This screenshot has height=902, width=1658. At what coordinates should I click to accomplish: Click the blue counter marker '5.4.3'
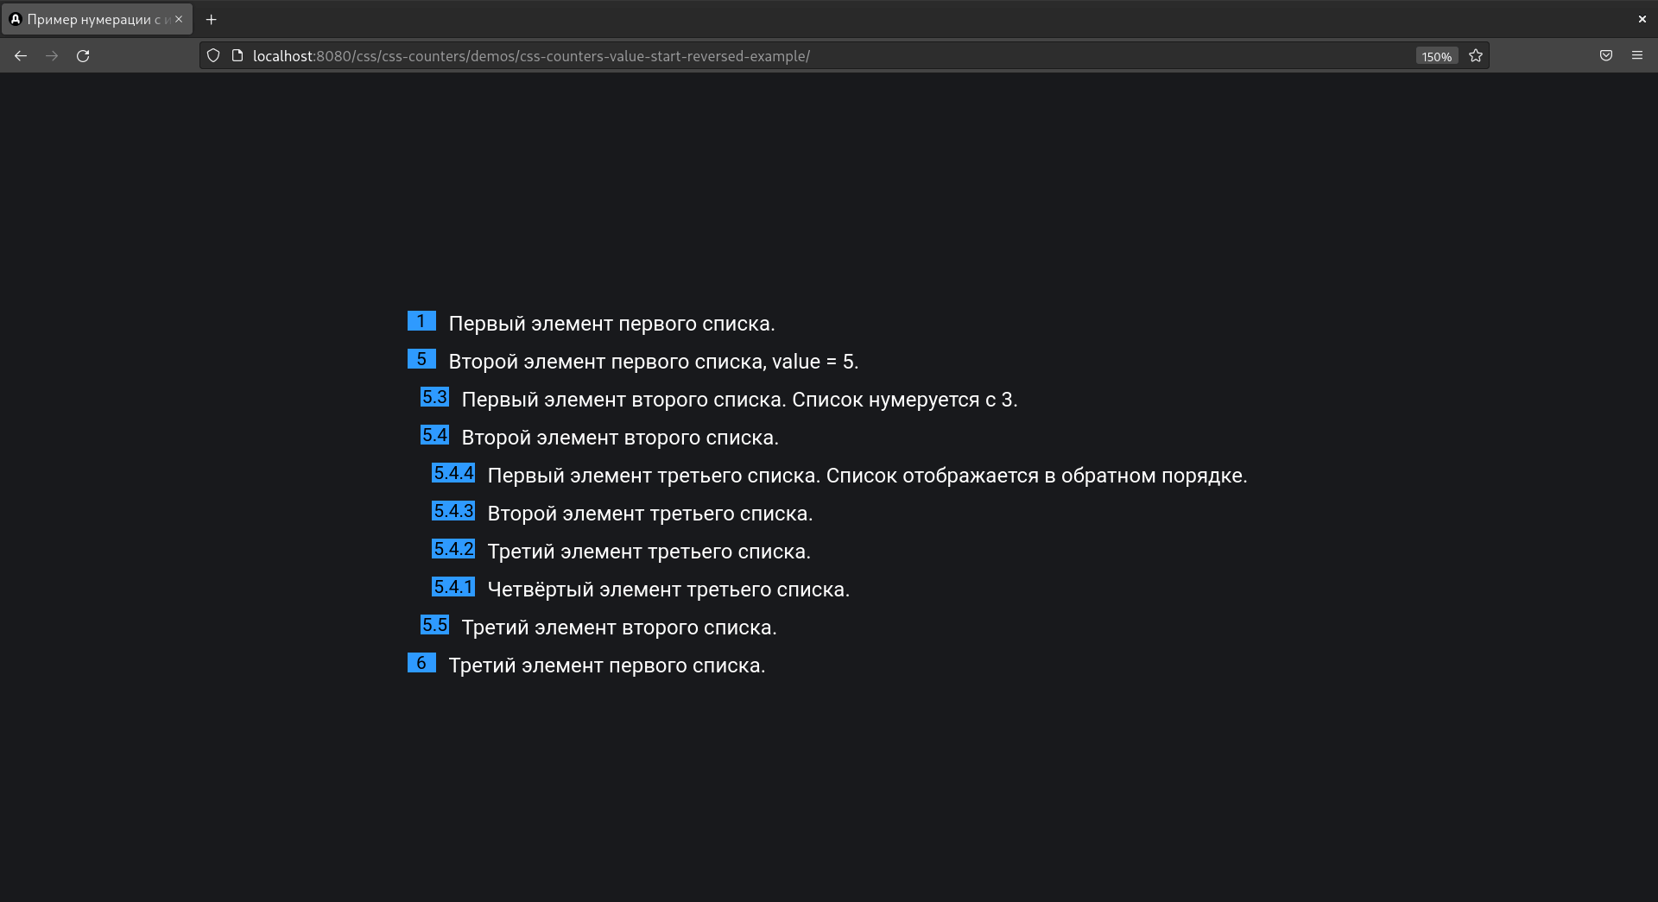[453, 511]
